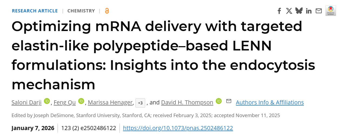Open author Marissa Henager's name link
The height and width of the screenshot is (136, 339).
click(110, 103)
